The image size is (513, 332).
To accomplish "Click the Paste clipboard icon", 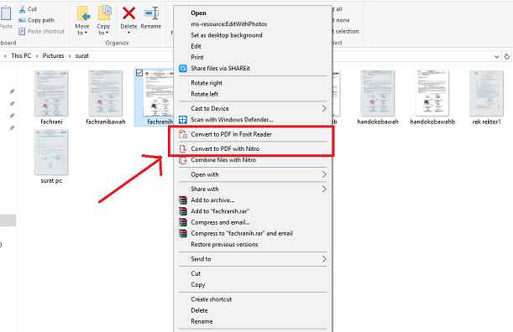I will click(6, 13).
